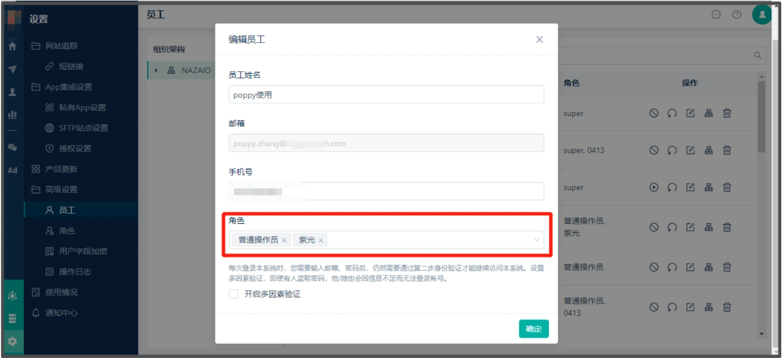The image size is (783, 358).
Task: Open the 角色 dropdown arrow in dialog
Action: (536, 240)
